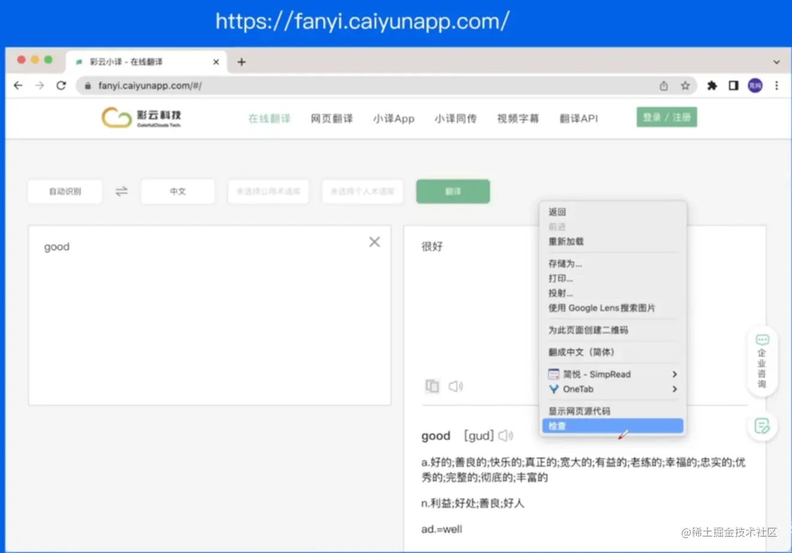Image resolution: width=792 pixels, height=553 pixels.
Task: Click the 登录 / 注册 button
Action: (667, 117)
